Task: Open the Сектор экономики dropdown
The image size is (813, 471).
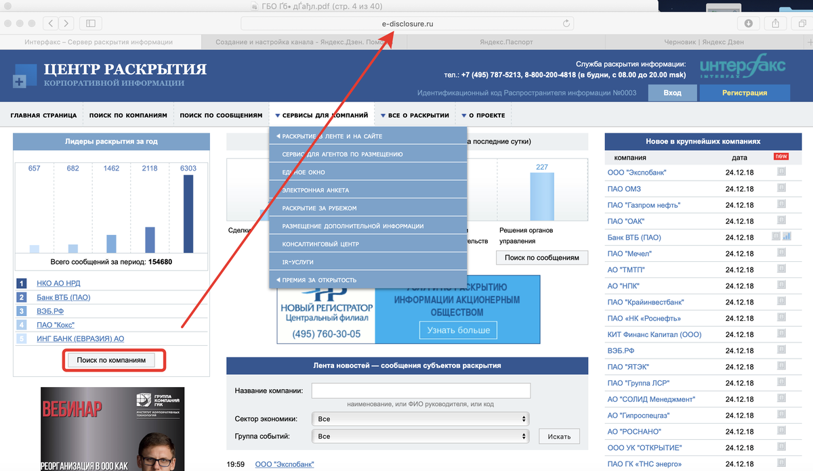Action: [421, 419]
